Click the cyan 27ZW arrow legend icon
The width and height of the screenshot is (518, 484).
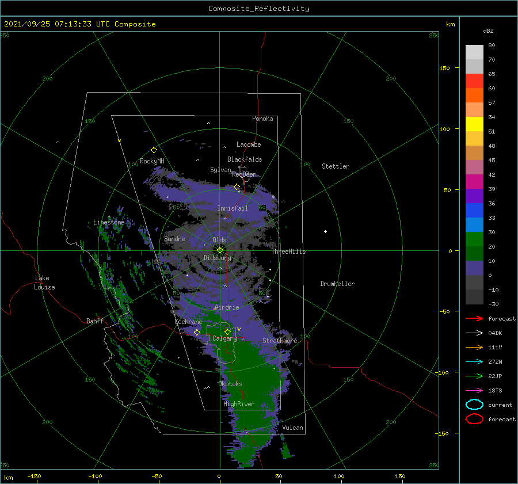(474, 362)
